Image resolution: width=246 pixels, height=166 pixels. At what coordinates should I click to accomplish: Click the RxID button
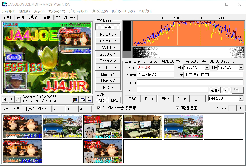pyautogui.click(x=214, y=90)
